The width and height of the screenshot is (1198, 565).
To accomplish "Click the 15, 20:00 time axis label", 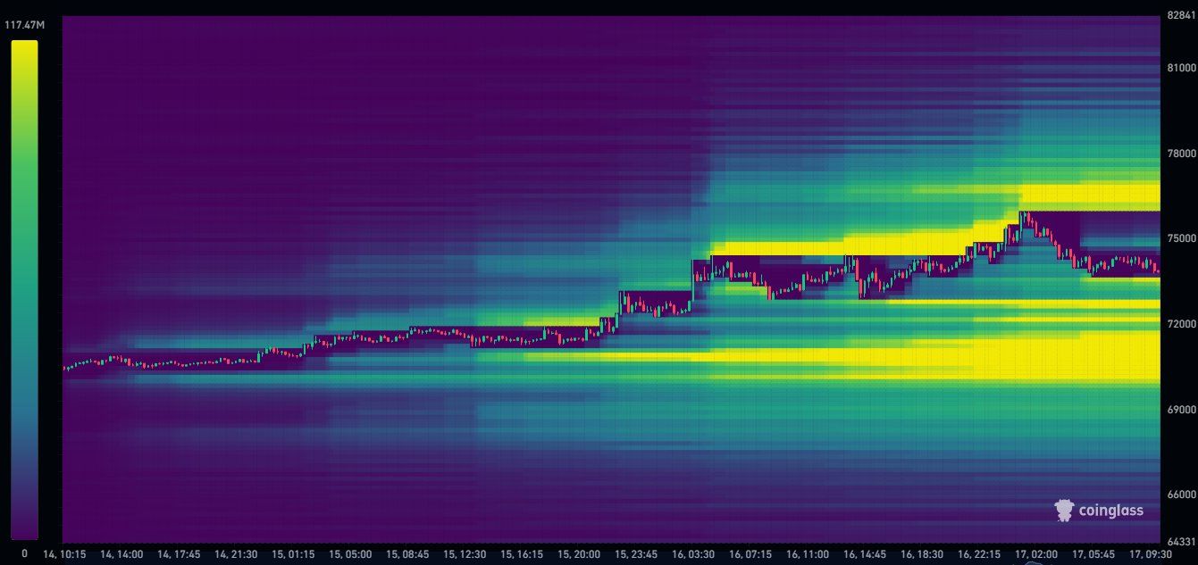I will tap(580, 554).
